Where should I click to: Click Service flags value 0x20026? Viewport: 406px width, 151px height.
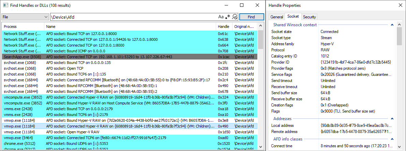pos(356,74)
